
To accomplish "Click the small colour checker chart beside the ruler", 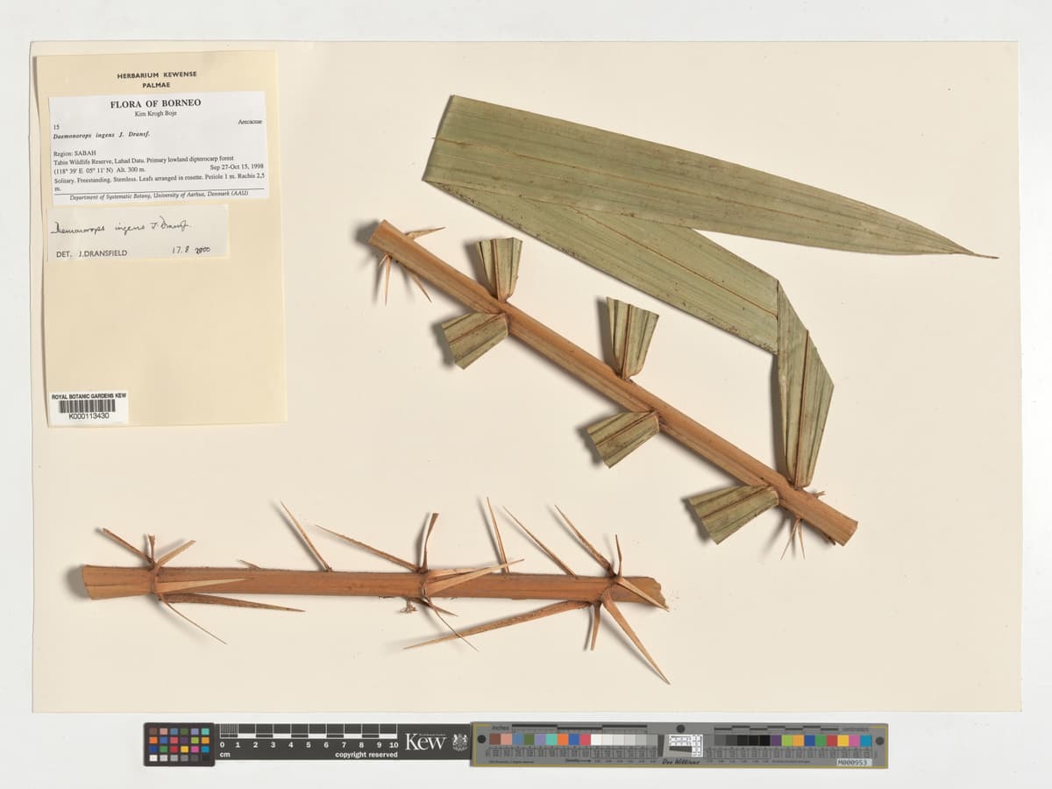I will [179, 744].
